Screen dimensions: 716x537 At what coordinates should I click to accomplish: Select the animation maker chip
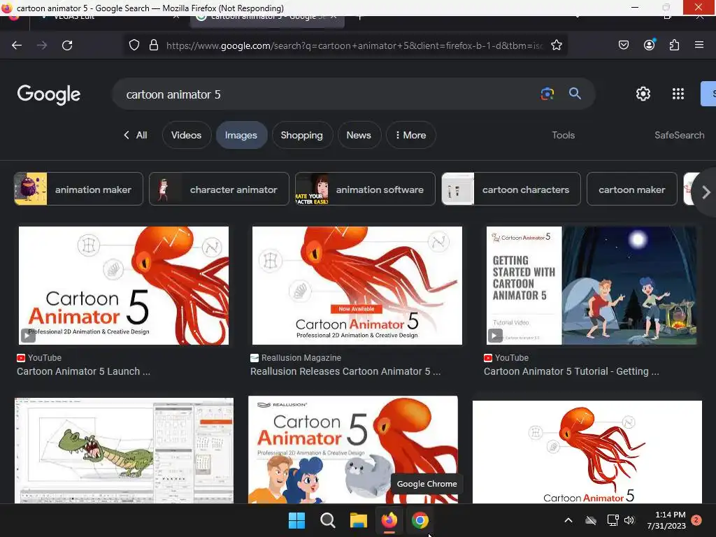pos(78,189)
